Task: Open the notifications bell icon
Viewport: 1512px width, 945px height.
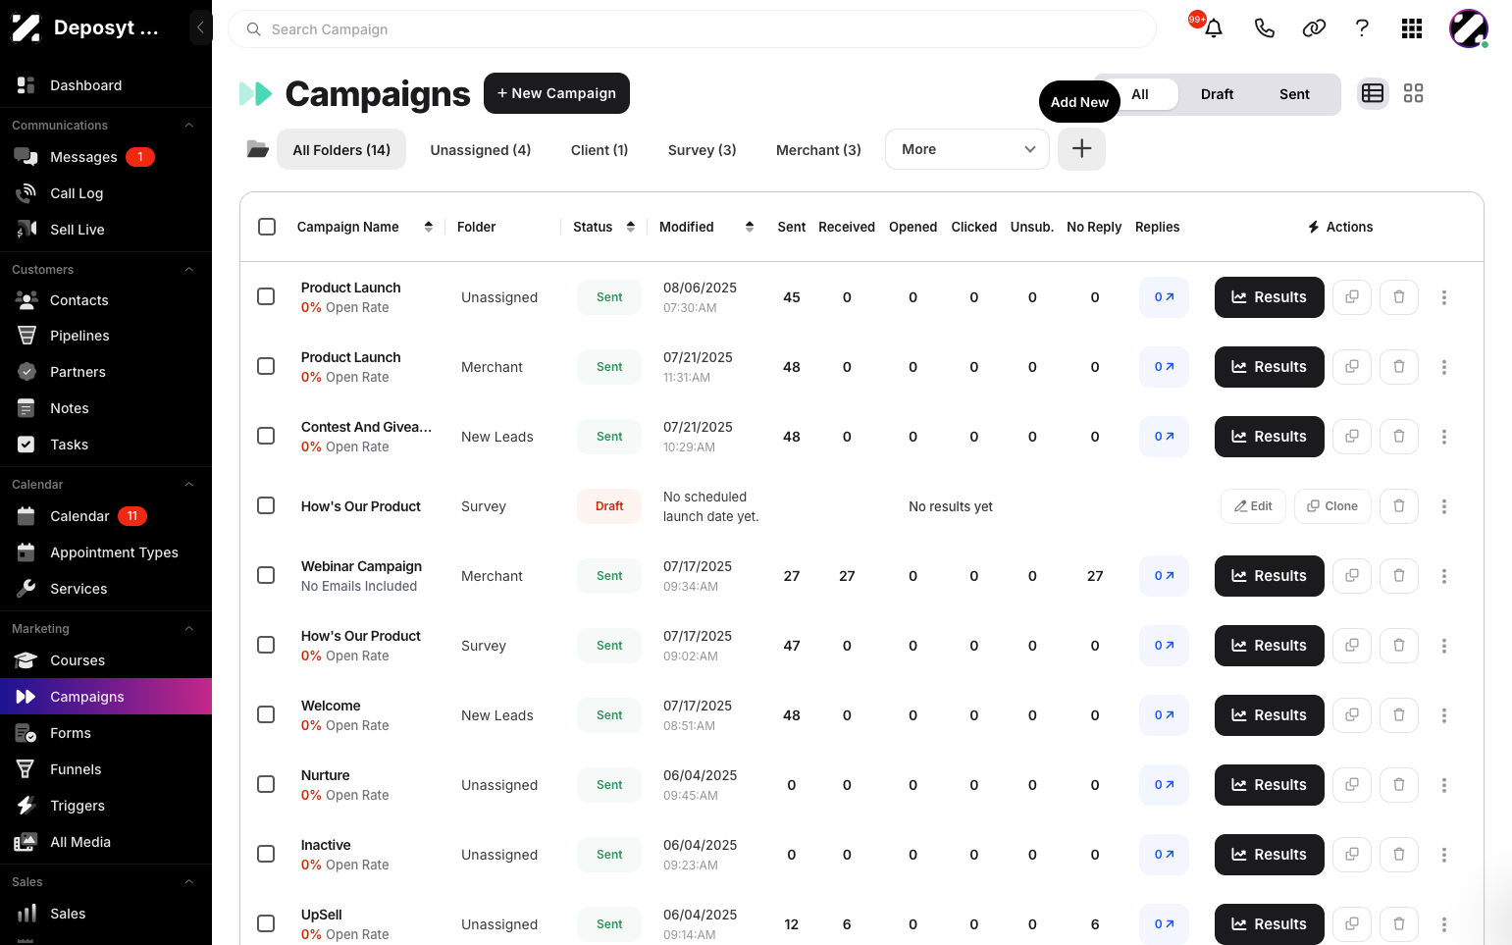Action: (x=1213, y=28)
